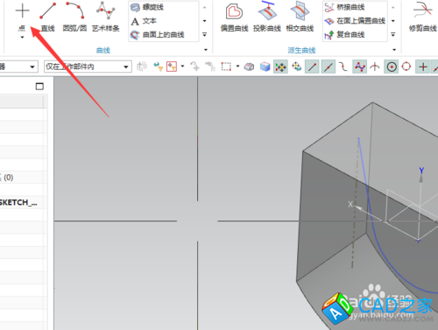Toggle Arc Center snap option

click(392, 67)
